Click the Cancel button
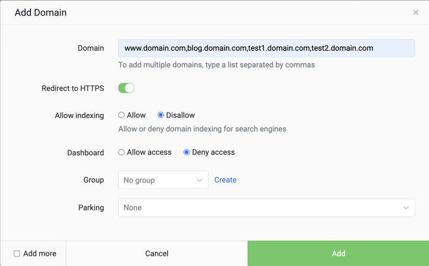 pyautogui.click(x=157, y=253)
